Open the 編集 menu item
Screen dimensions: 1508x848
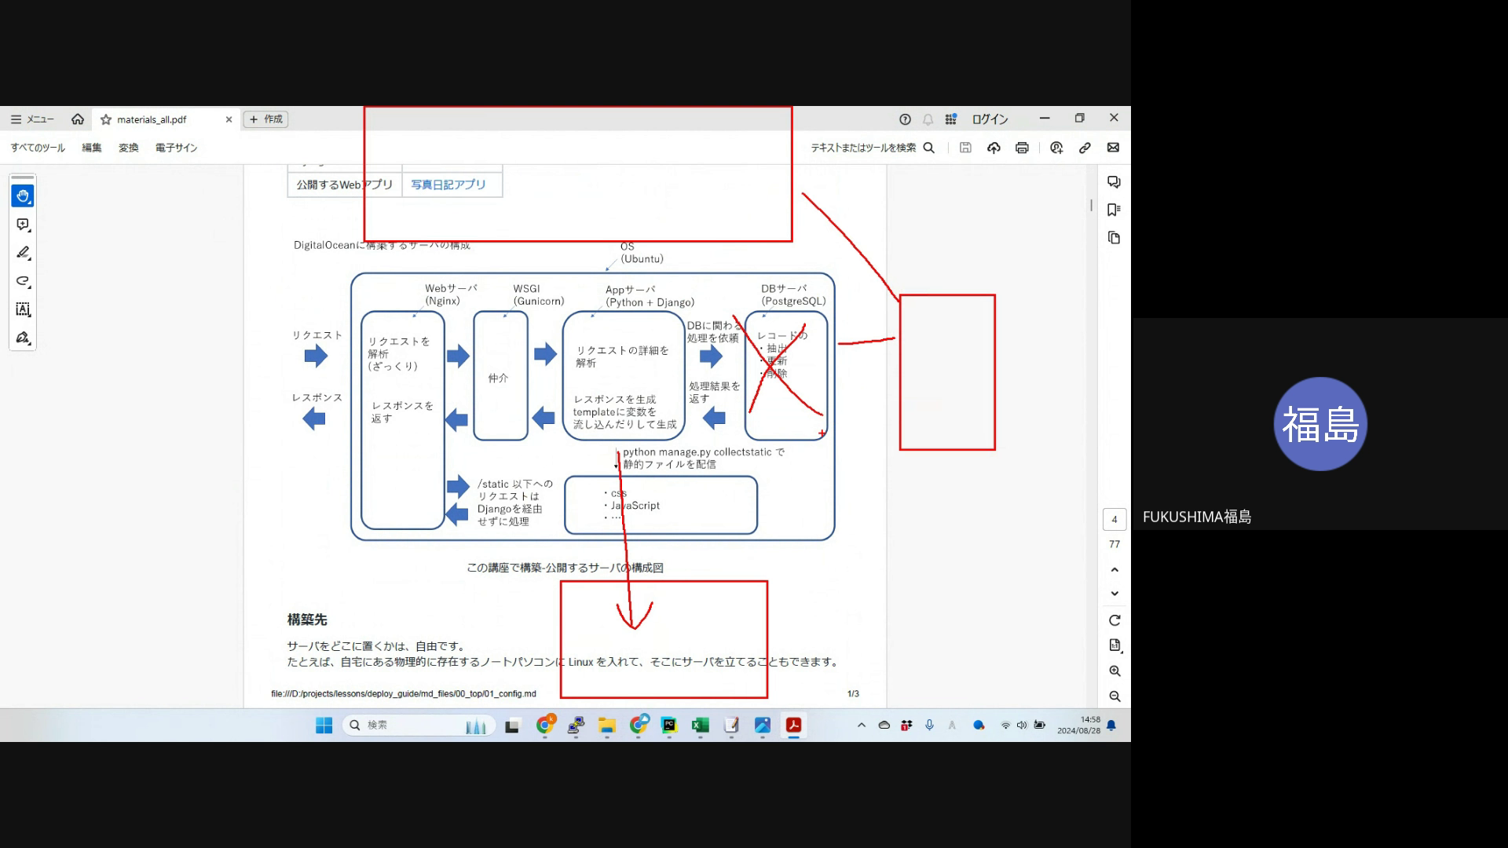coord(92,148)
